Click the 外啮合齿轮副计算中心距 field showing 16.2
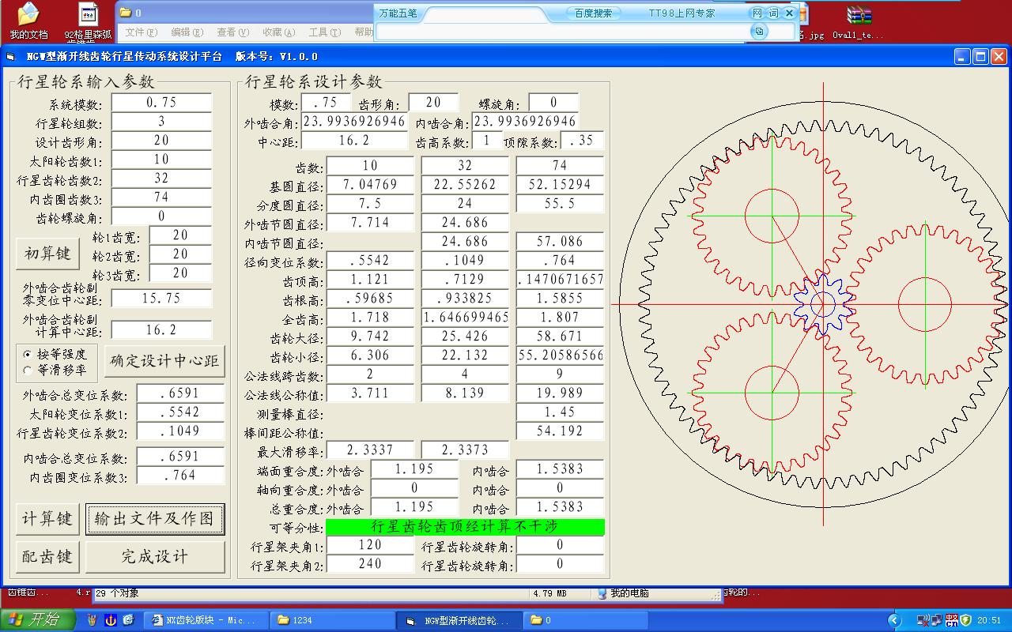The height and width of the screenshot is (632, 1012). click(x=161, y=330)
